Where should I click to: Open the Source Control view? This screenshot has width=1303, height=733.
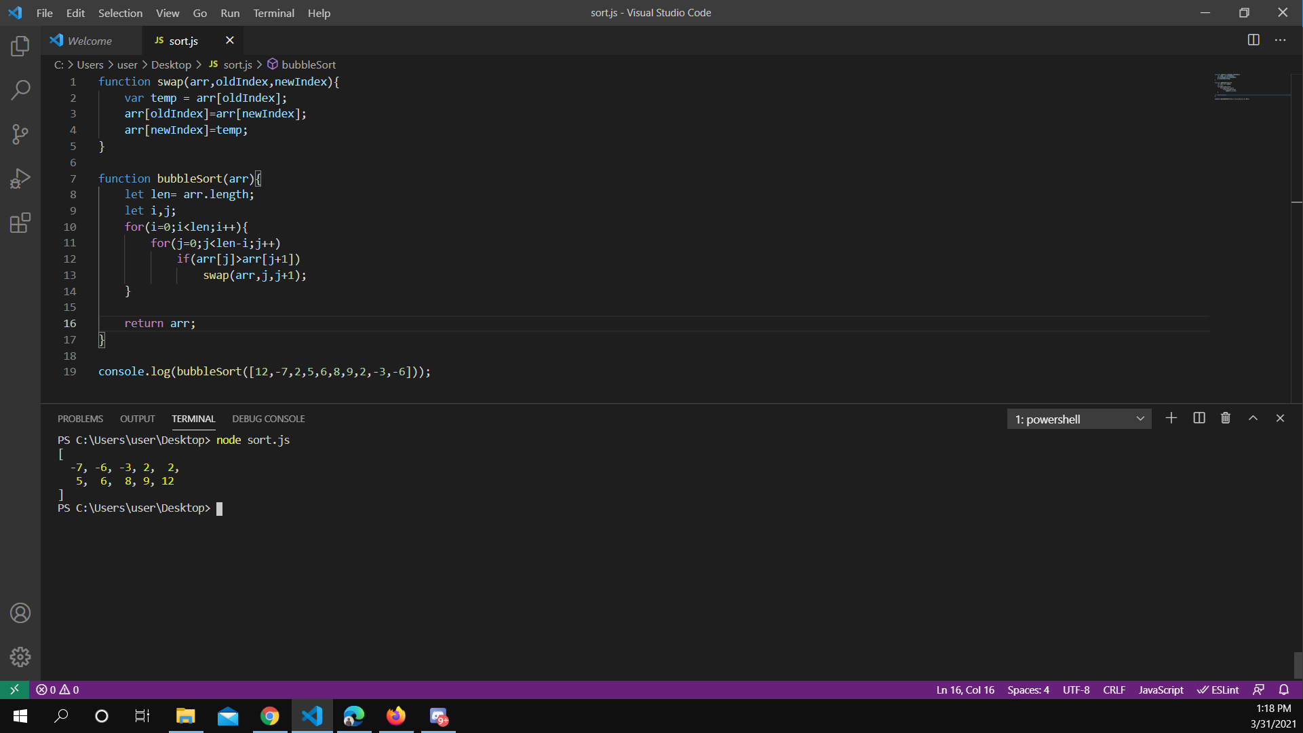coord(20,134)
